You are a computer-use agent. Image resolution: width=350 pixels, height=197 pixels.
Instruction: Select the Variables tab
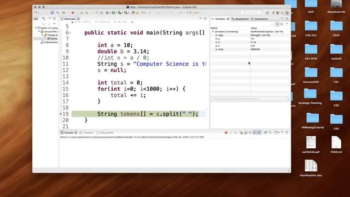(x=220, y=19)
